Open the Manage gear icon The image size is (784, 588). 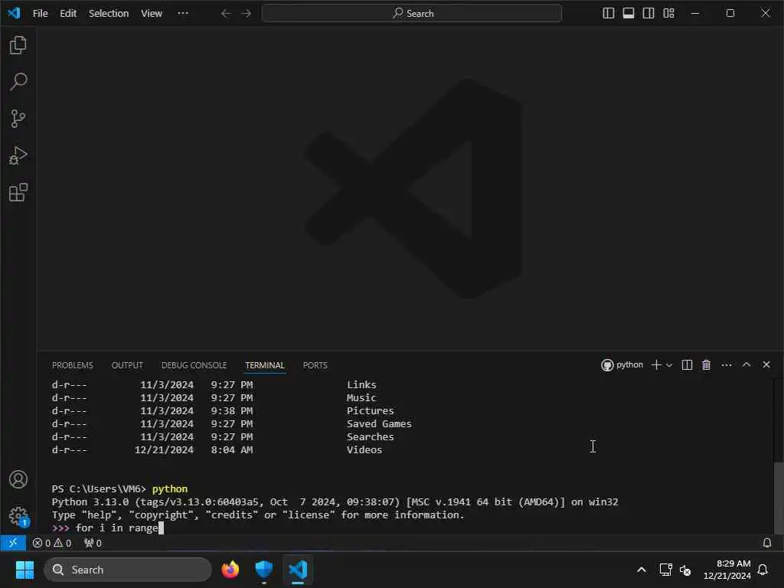click(x=18, y=516)
